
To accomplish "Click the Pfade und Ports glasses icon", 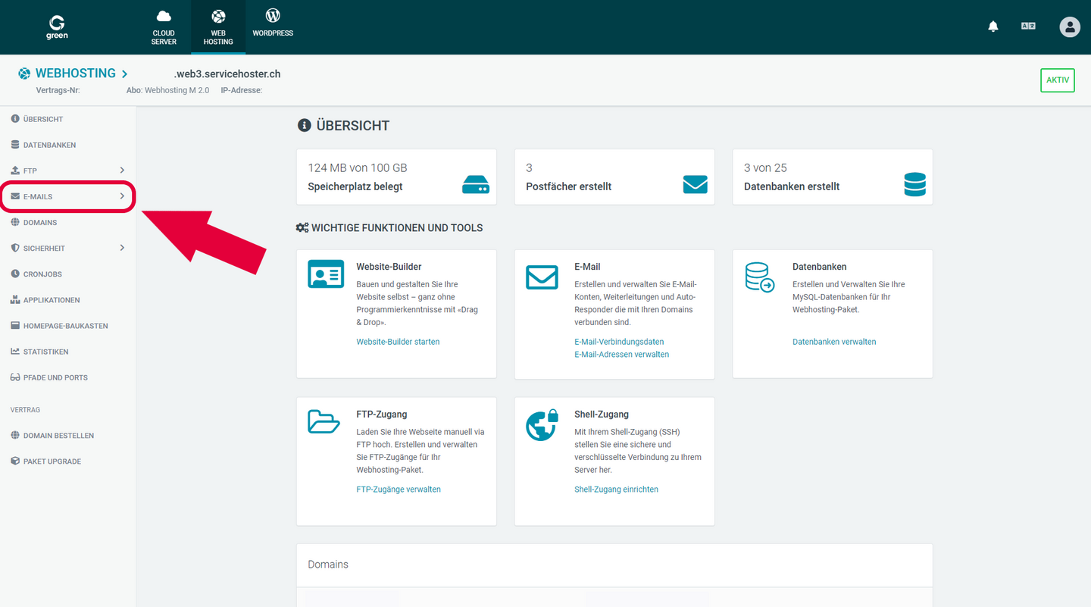I will tap(15, 377).
